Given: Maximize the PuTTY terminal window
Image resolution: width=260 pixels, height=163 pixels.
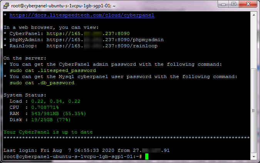Looking at the screenshot, I should 233,5.
